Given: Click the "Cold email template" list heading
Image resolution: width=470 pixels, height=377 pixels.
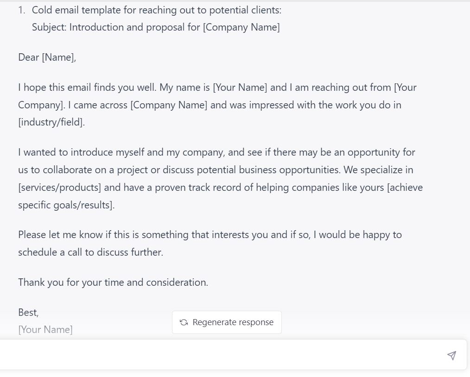Looking at the screenshot, I should 157,10.
